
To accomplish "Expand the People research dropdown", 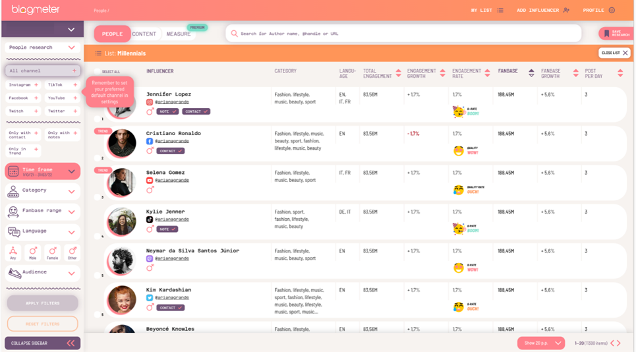I will point(43,47).
